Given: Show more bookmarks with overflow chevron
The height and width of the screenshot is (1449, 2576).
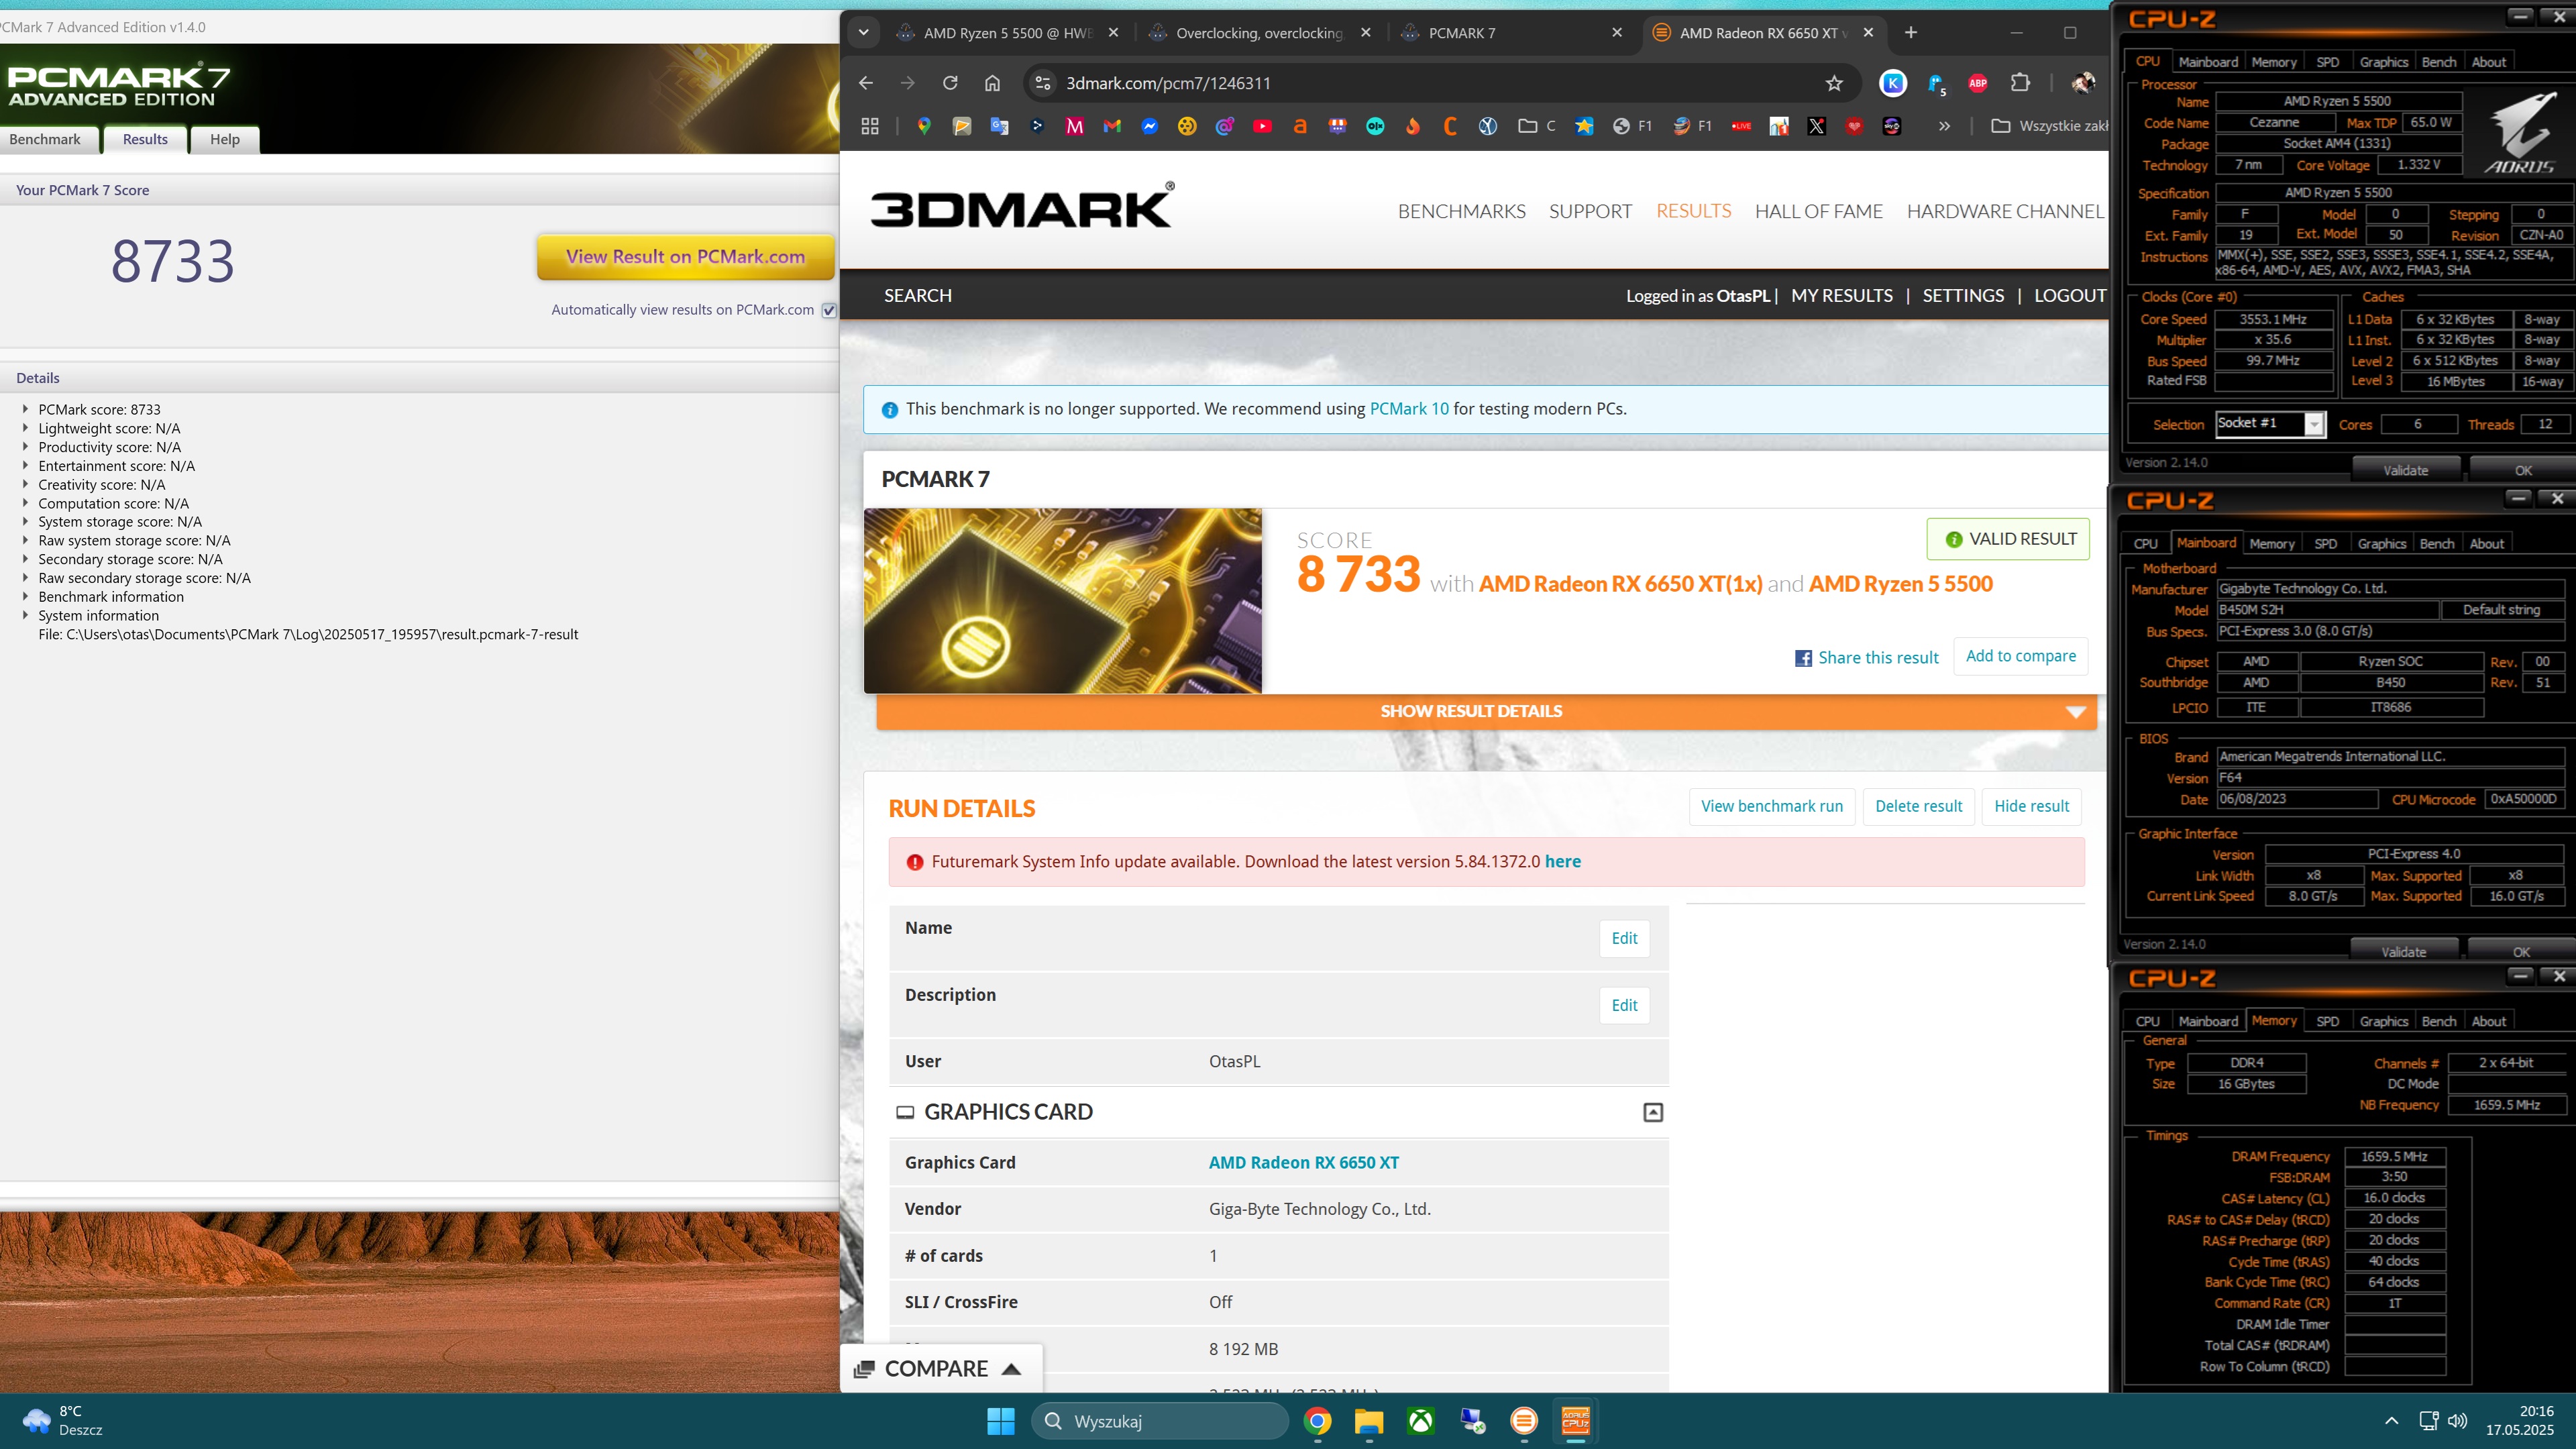Looking at the screenshot, I should [x=1944, y=126].
